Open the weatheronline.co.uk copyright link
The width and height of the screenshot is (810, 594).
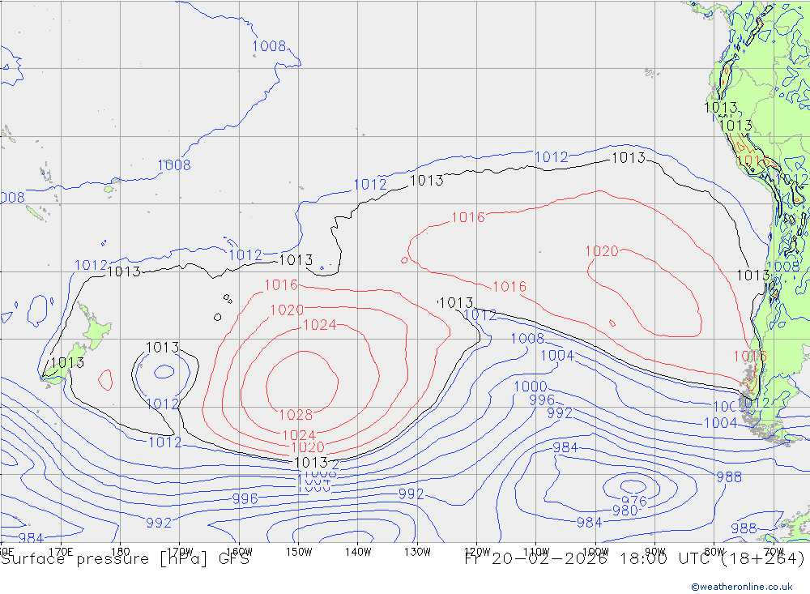pyautogui.click(x=742, y=586)
